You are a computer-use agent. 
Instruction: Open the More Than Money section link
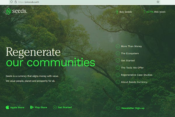click(131, 46)
